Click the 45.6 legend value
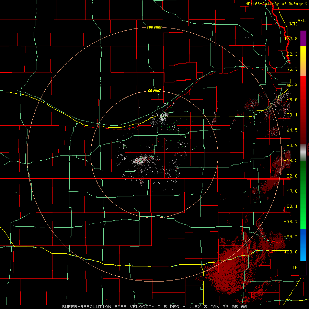 (292, 100)
